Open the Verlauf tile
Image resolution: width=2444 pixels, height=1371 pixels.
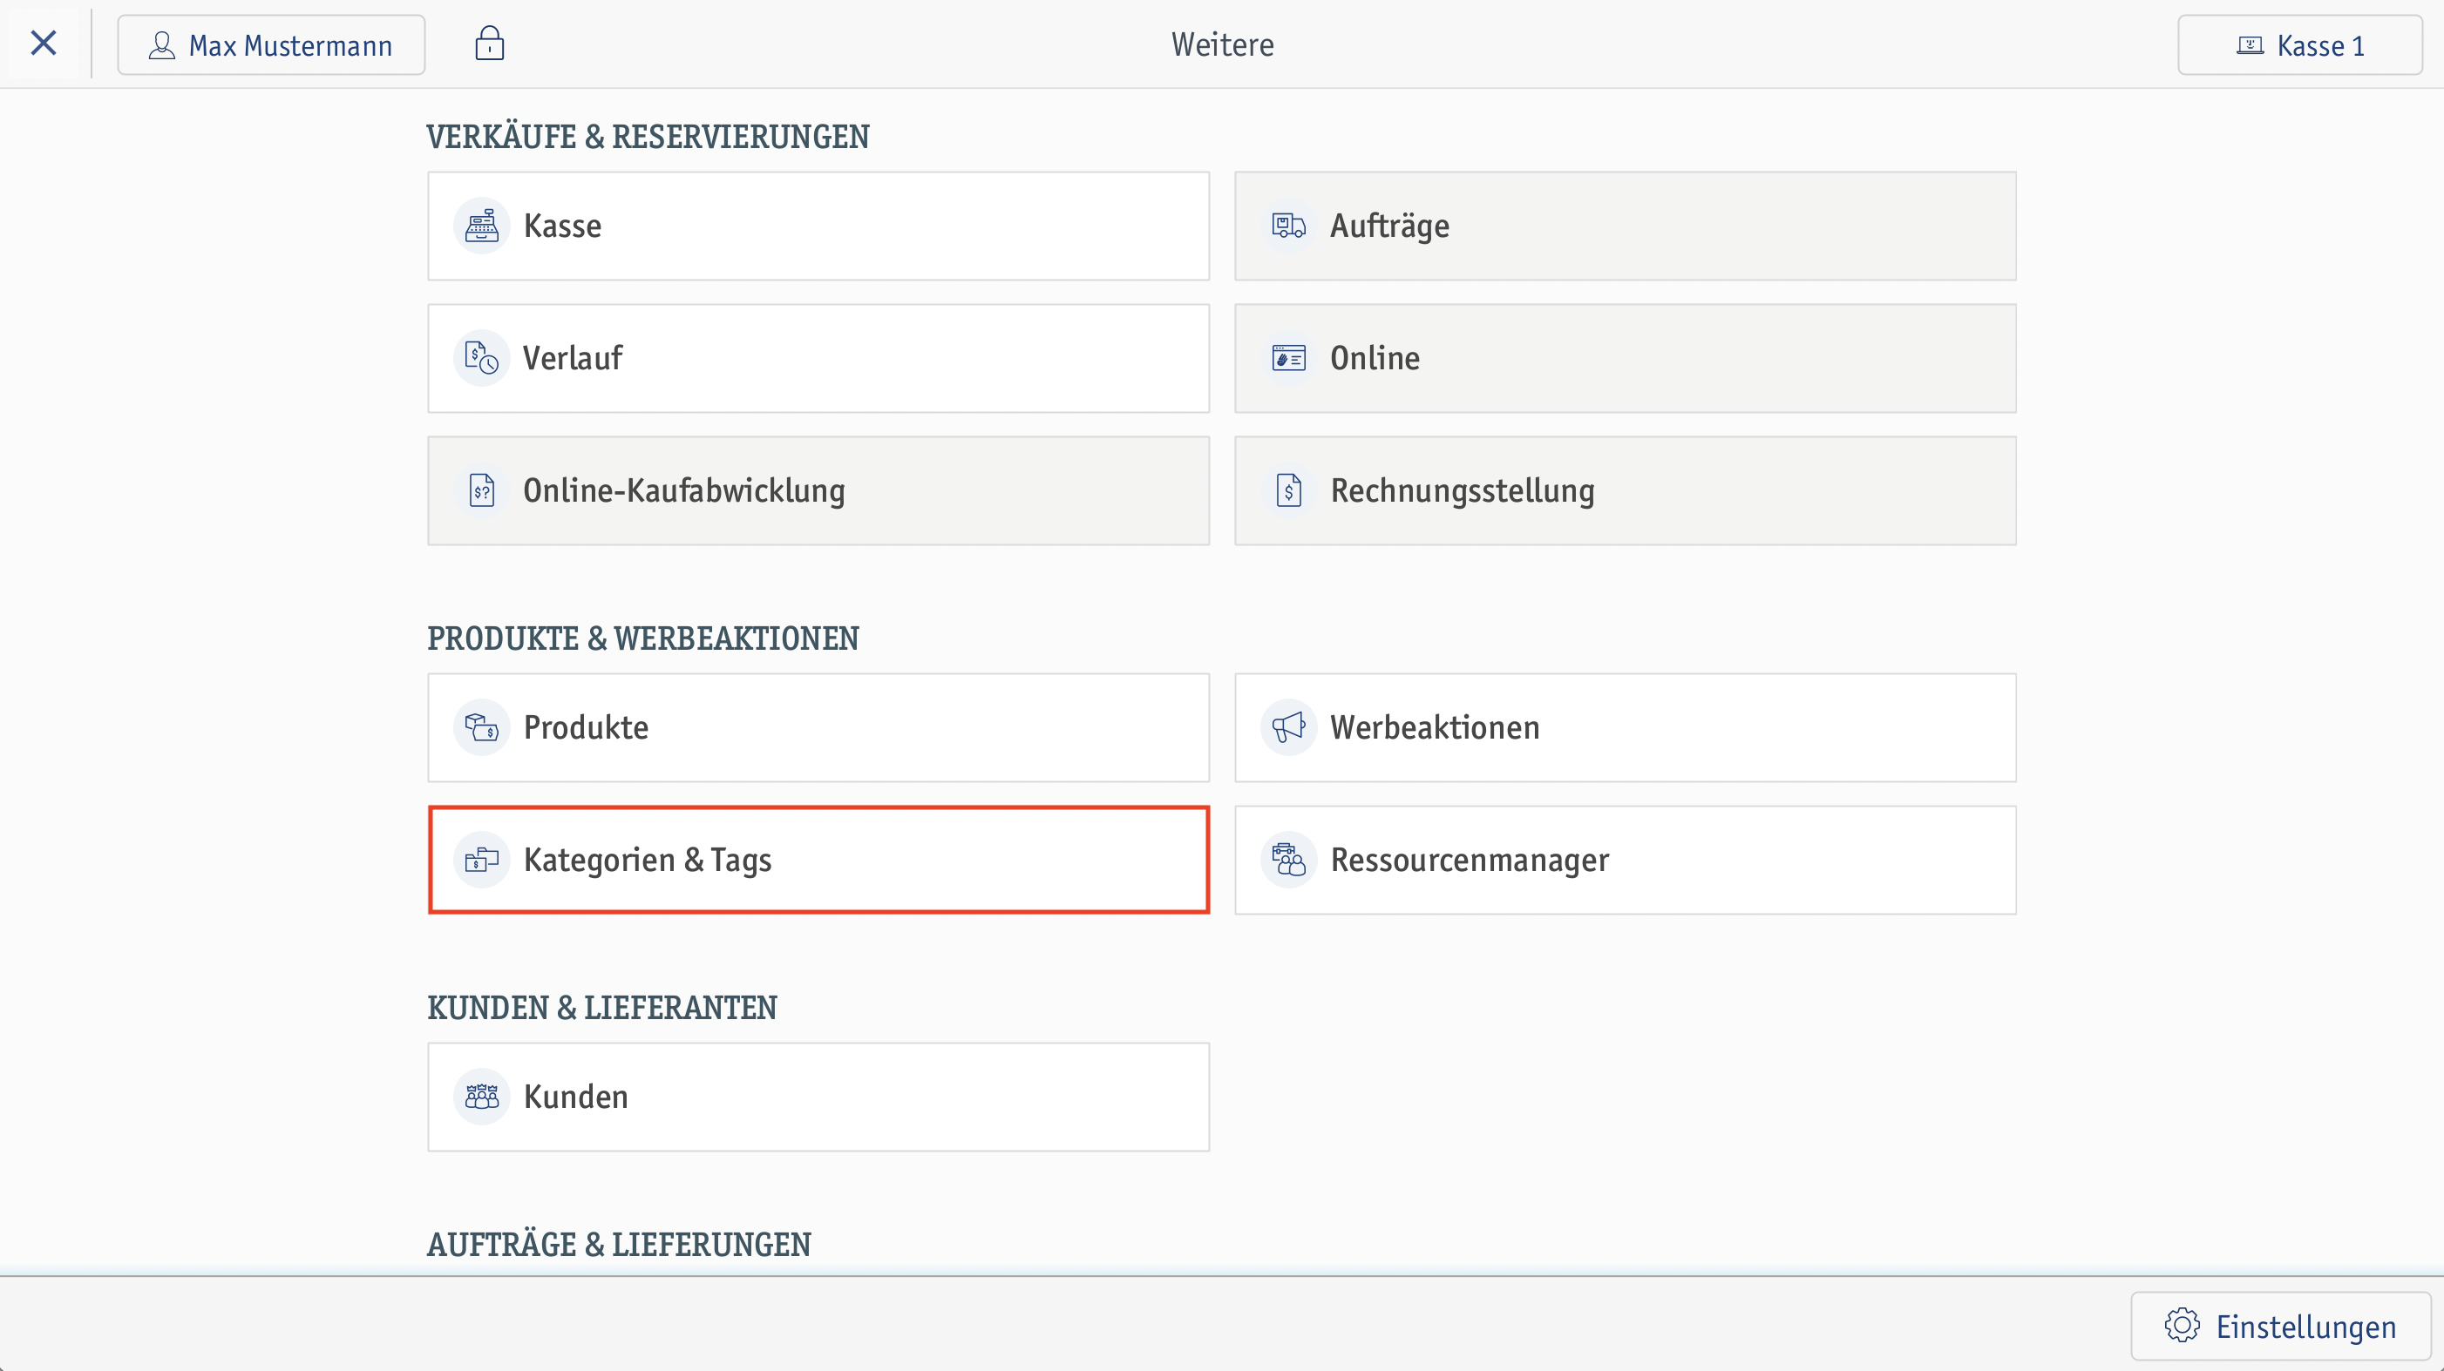818,358
